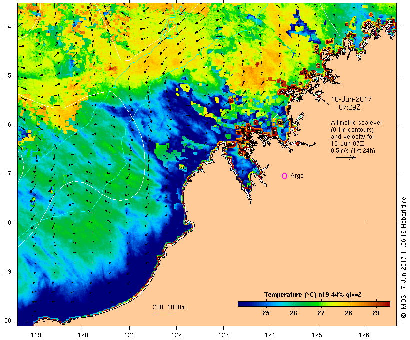The width and height of the screenshot is (410, 340).
Task: Click the longitude axis label '125'
Action: coord(317,335)
